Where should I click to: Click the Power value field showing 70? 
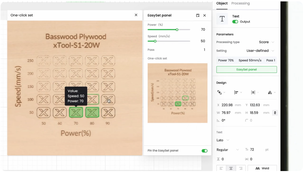coord(203,29)
